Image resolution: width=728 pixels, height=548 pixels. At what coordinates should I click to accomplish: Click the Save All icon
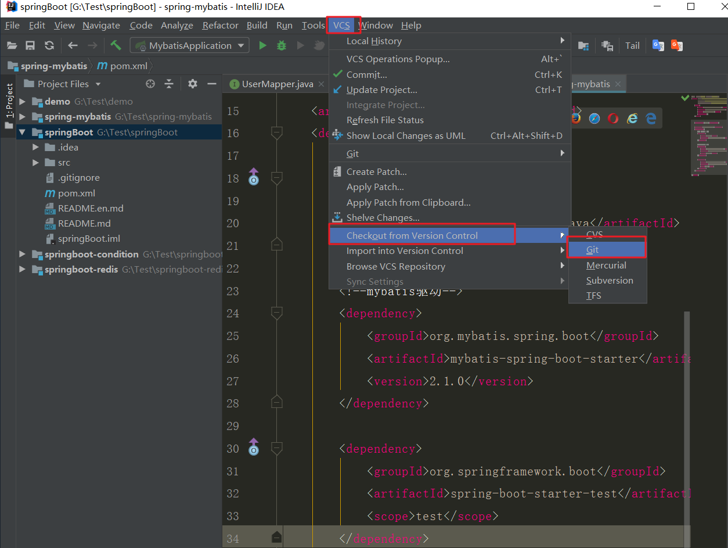(30, 45)
